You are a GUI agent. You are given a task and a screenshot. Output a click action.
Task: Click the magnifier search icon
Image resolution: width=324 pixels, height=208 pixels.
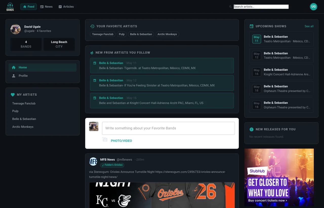230,7
